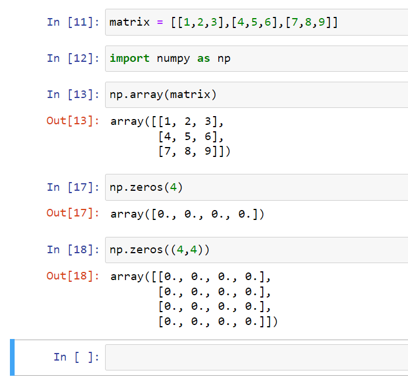Click the 'as' keyword in cell 12
408x388 pixels.
click(x=204, y=59)
